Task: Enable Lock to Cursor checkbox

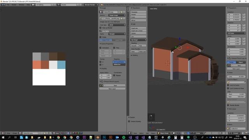Action: 228,85
